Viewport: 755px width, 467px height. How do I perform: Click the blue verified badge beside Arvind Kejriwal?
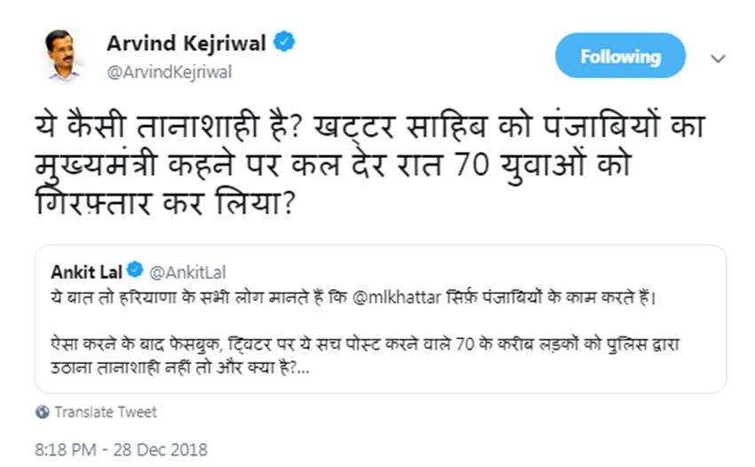point(284,42)
